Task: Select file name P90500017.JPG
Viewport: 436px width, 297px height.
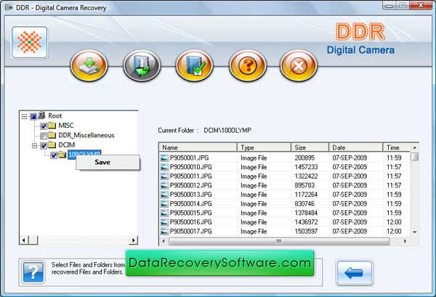Action: tap(190, 231)
